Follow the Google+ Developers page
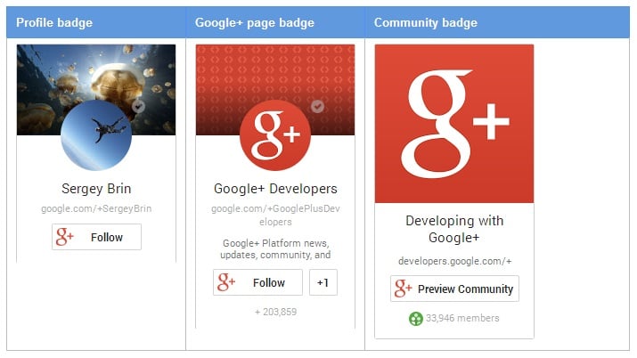Viewport: 637px width, 358px height. [257, 282]
